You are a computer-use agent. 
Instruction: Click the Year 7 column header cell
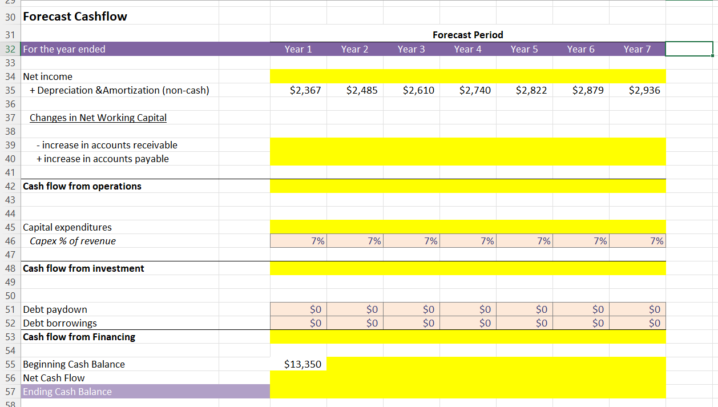coord(637,49)
